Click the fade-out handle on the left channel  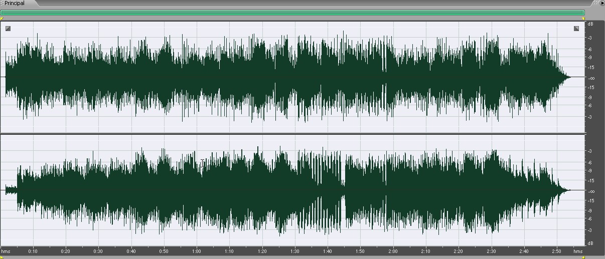[576, 29]
